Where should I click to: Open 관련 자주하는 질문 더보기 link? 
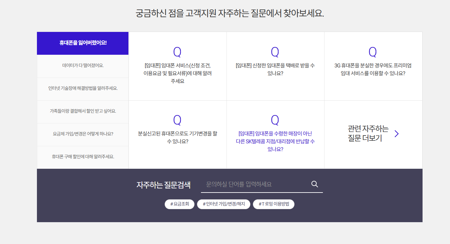pos(373,134)
